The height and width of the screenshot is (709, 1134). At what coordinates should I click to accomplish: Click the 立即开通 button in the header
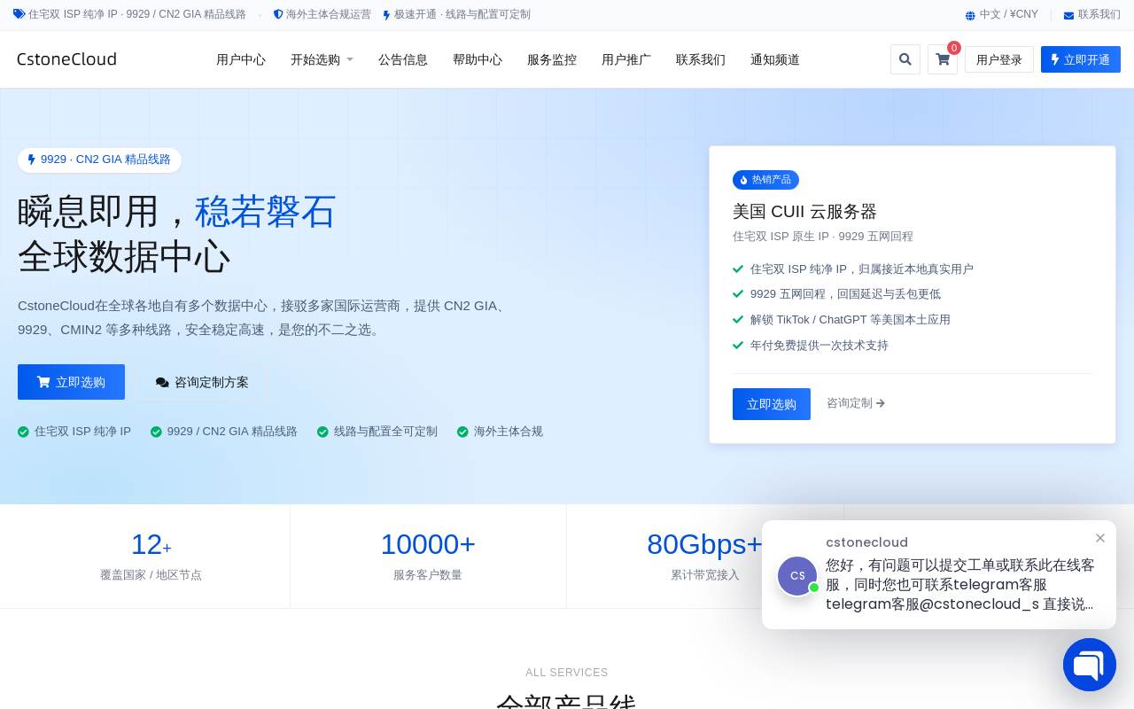1081,59
